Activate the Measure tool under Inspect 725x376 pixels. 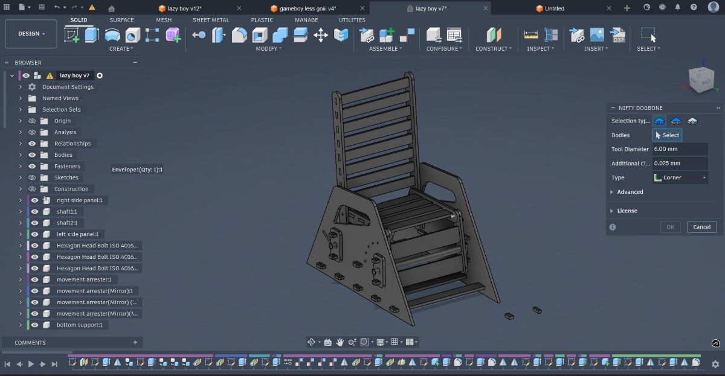[531, 34]
